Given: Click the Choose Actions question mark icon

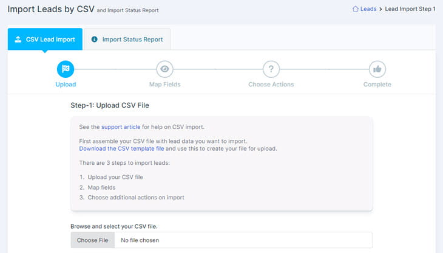Looking at the screenshot, I should (x=271, y=69).
